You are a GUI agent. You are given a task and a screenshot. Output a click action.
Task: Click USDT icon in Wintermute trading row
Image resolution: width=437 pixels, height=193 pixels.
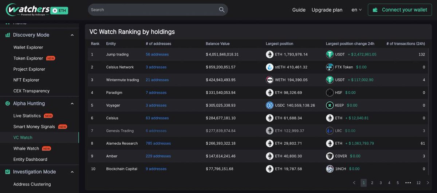click(x=330, y=80)
